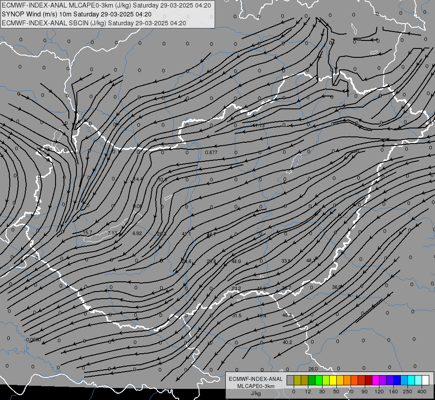Select the grid value 31.5
The height and width of the screenshot is (400, 435).
(x=237, y=316)
